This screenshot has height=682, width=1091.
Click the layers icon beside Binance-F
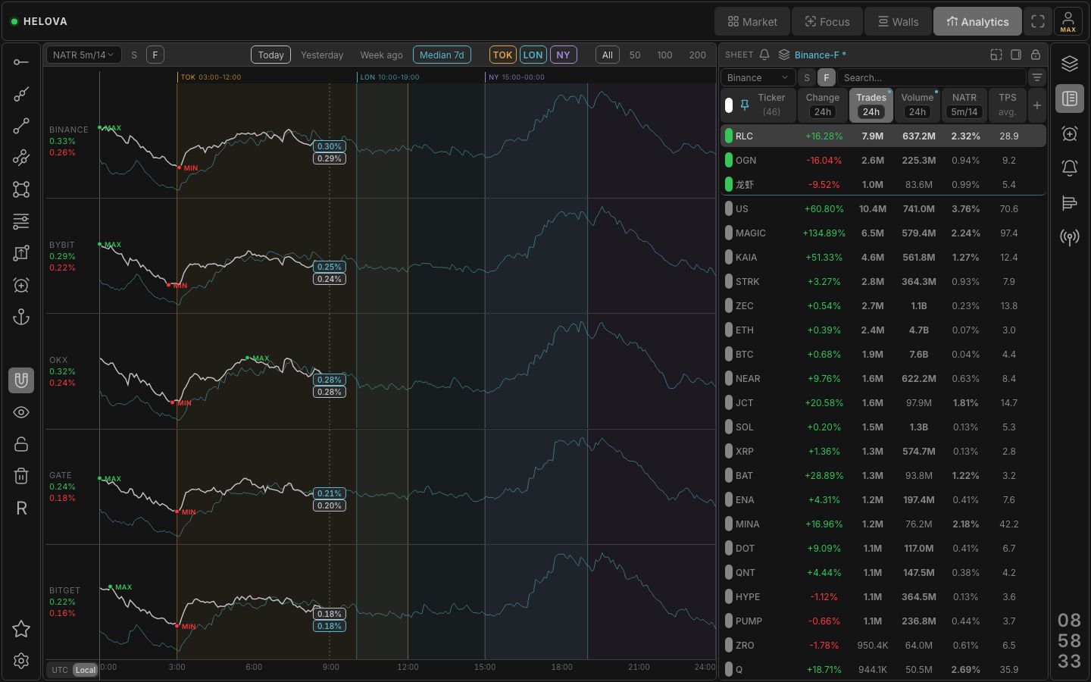(x=784, y=55)
